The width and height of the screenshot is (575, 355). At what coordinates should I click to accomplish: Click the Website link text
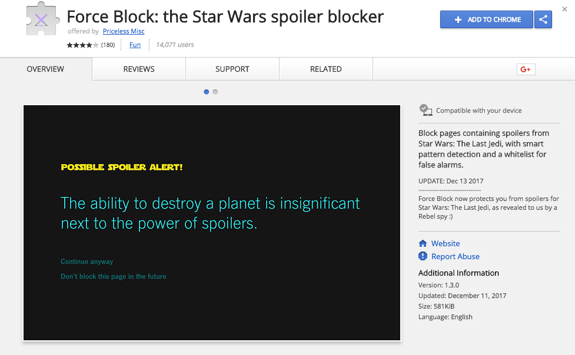(446, 243)
